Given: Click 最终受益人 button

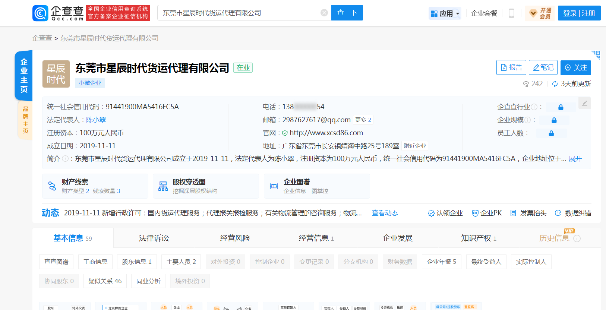Looking at the screenshot, I should point(486,262).
